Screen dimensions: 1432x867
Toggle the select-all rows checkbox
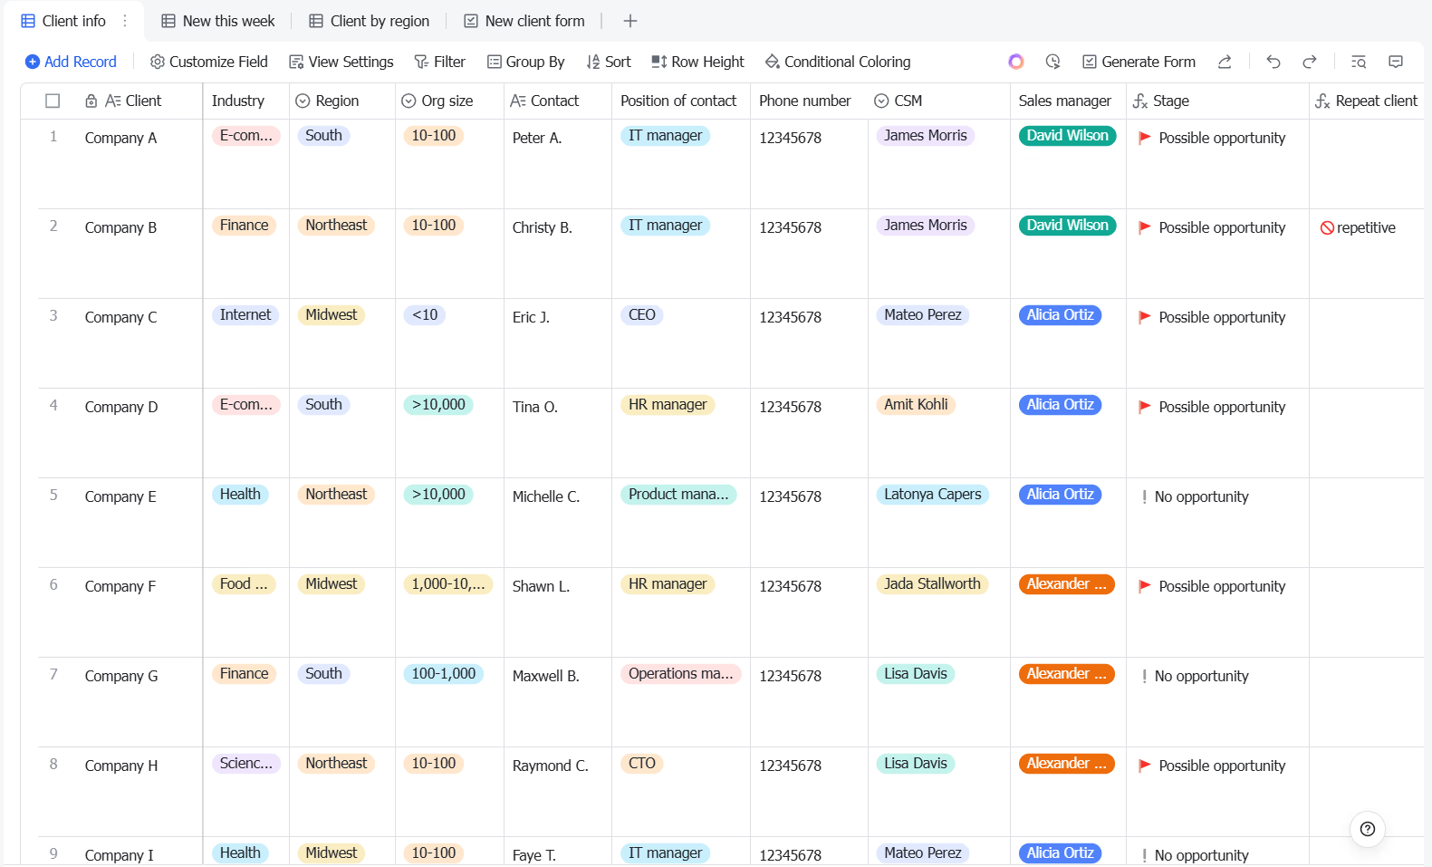click(x=53, y=101)
